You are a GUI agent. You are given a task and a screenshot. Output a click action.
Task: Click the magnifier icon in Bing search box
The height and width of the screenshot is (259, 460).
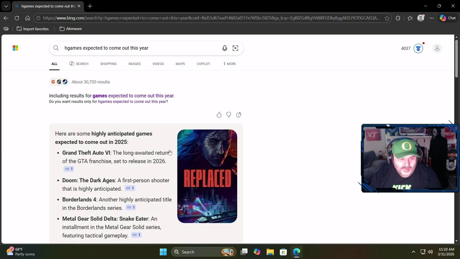(x=56, y=48)
